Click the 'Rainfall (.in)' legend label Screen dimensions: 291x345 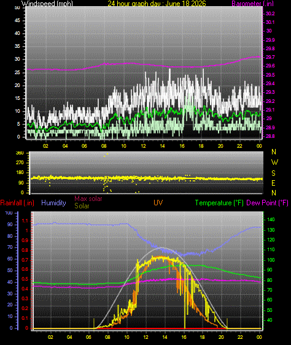click(x=17, y=203)
